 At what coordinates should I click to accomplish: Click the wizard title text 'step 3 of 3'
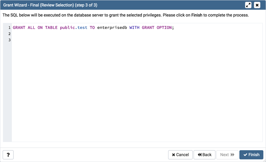click(86, 5)
